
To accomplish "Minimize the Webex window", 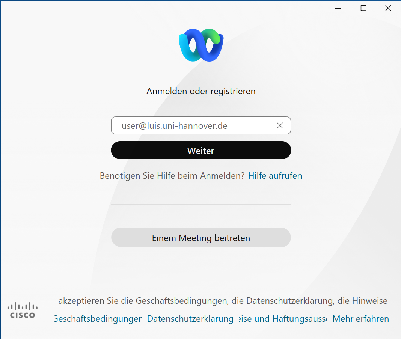I will click(x=338, y=8).
